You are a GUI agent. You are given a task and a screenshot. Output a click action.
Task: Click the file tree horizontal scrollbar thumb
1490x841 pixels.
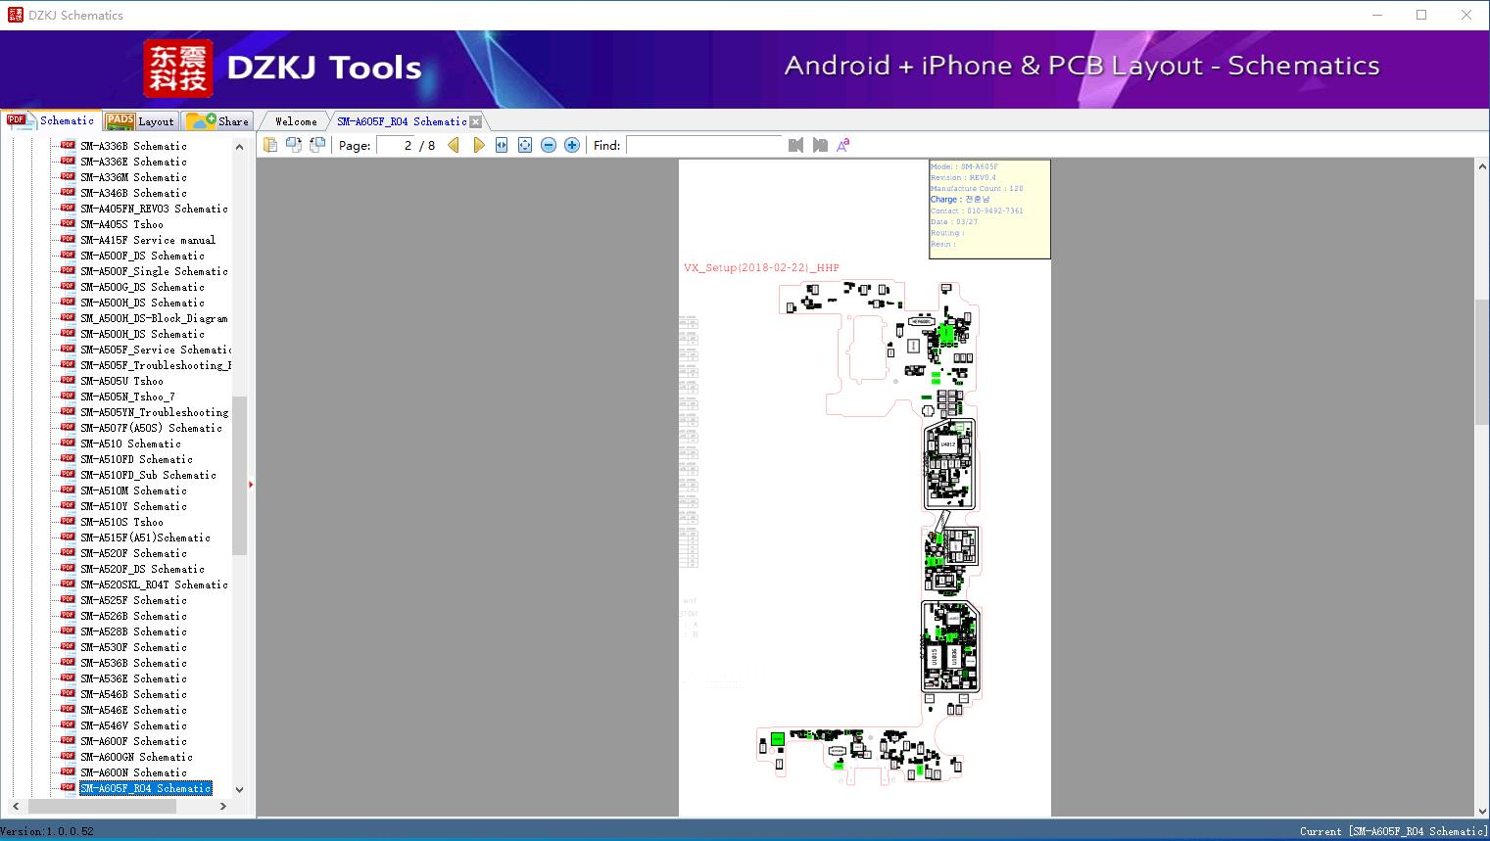[101, 807]
